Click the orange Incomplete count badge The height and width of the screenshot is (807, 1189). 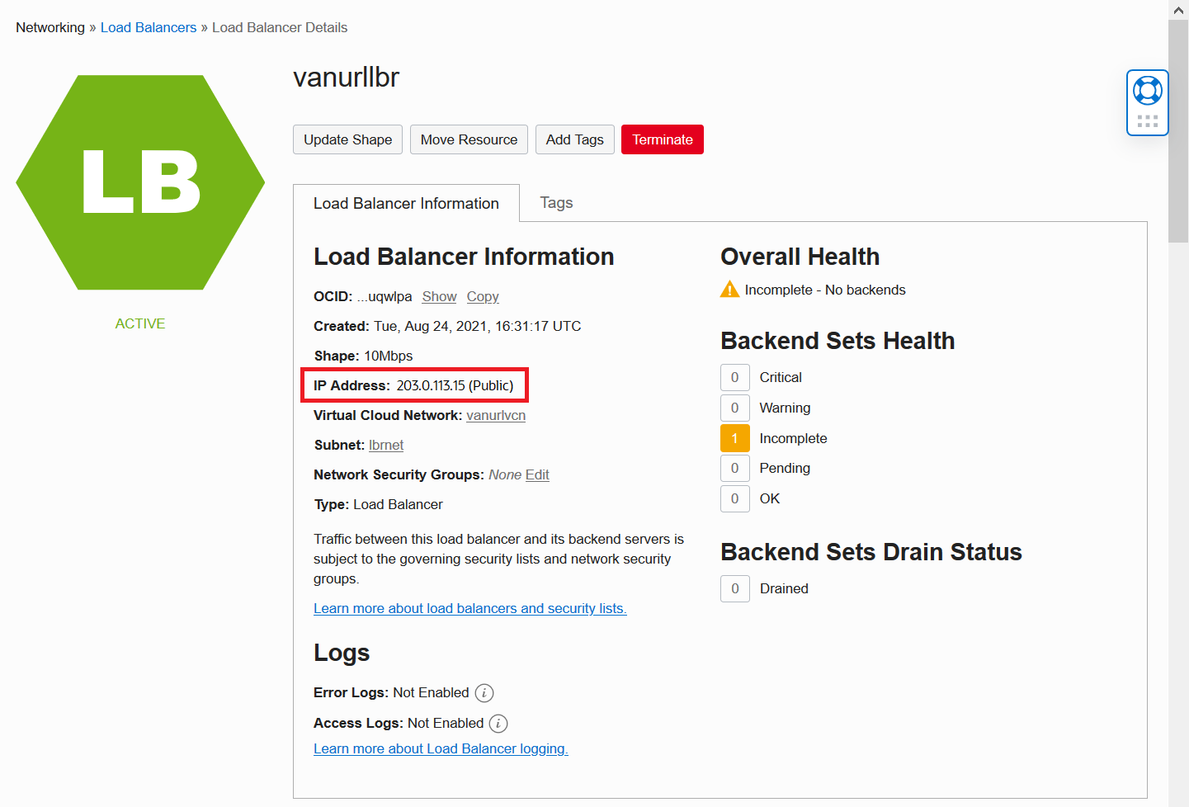coord(734,437)
